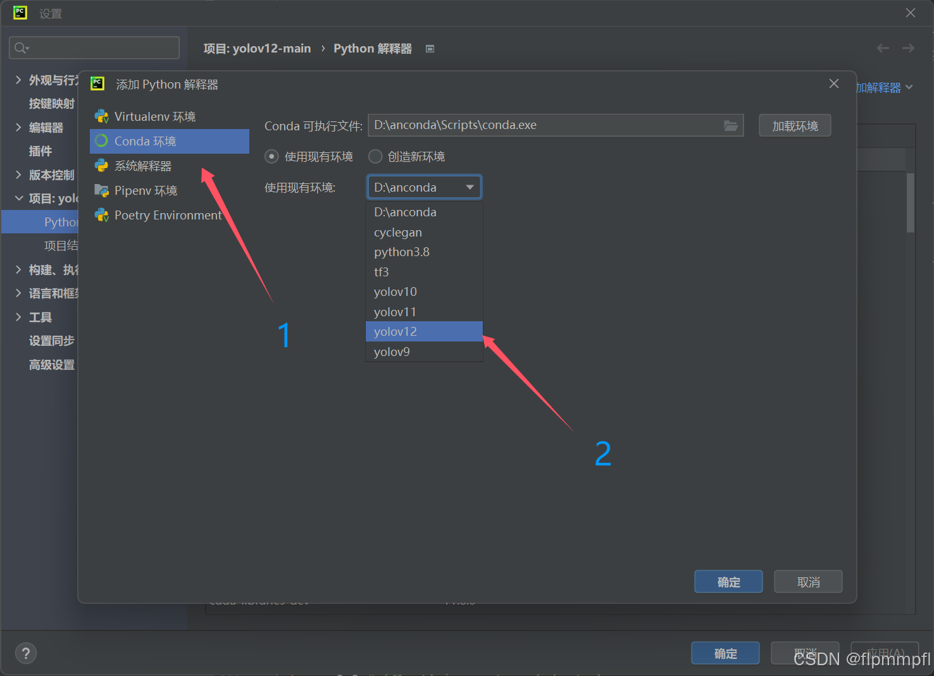Choose yolov10 environment from the list
934x676 pixels.
pyautogui.click(x=424, y=292)
